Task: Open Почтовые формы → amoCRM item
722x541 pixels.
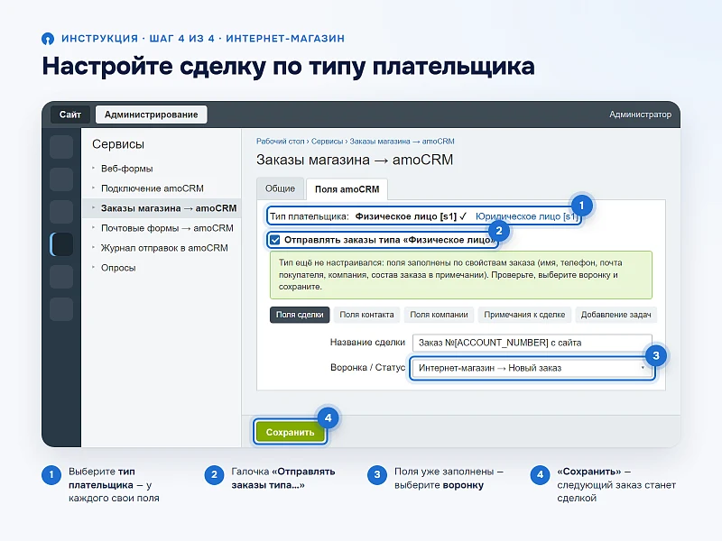Action: click(167, 228)
